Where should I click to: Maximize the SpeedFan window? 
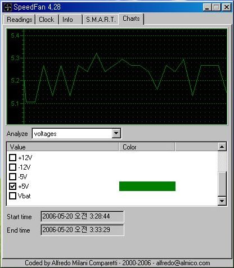217,7
